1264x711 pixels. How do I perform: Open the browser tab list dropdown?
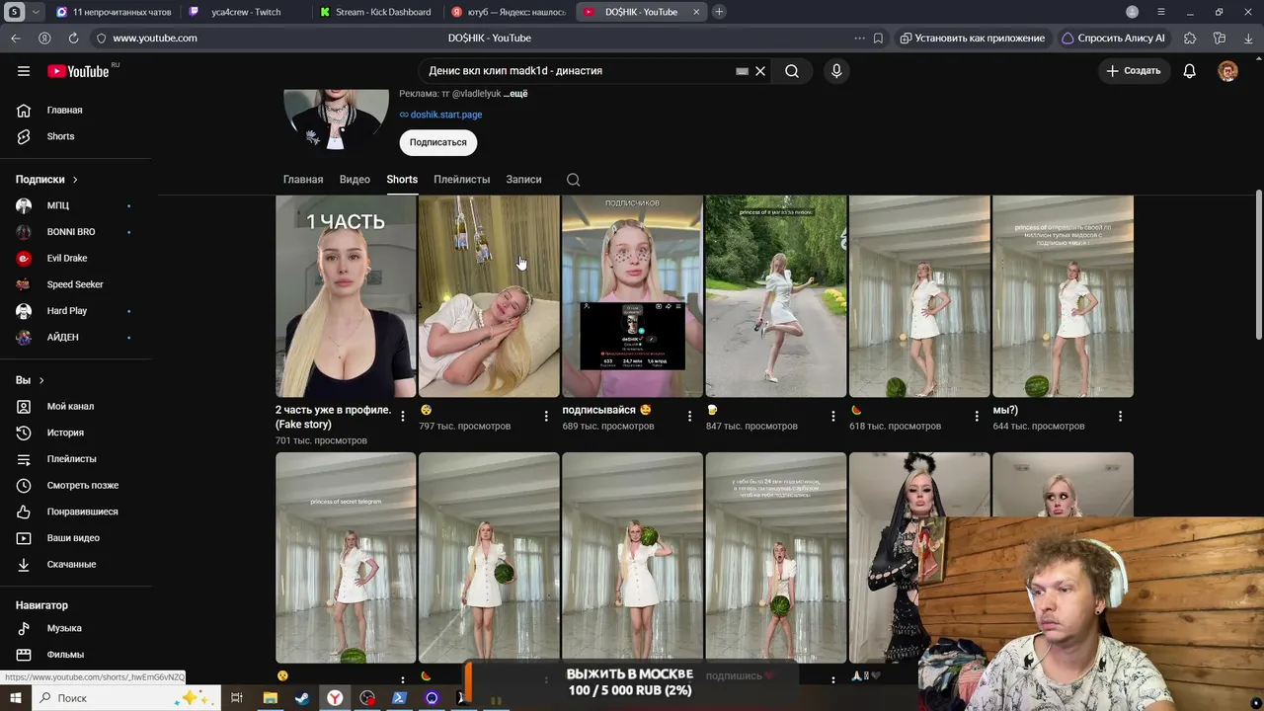click(36, 12)
